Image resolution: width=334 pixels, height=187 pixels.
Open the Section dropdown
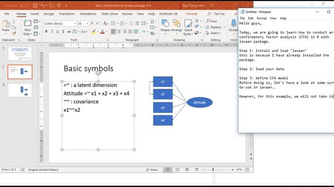coord(37,33)
